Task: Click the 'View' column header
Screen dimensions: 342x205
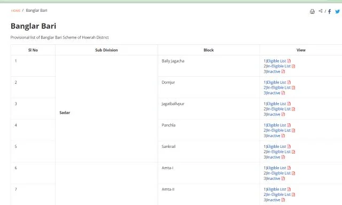Action: 301,50
